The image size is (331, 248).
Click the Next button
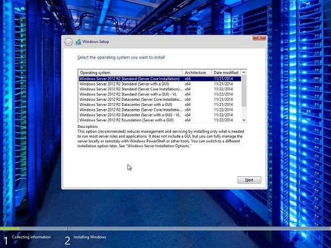tap(249, 180)
